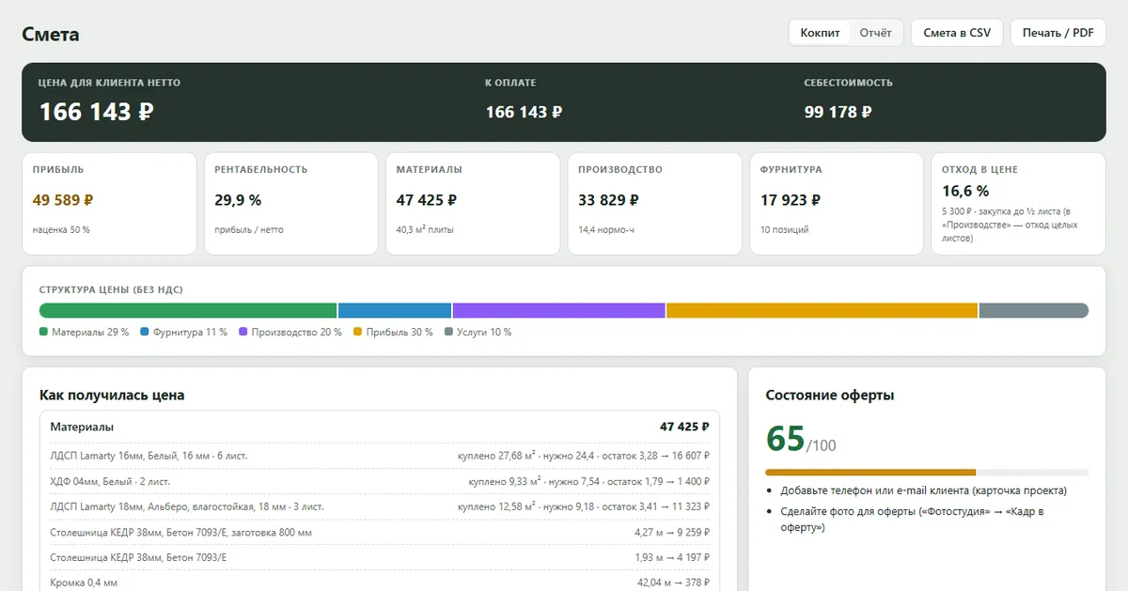Export estimate via Смета в CSV

(x=957, y=33)
